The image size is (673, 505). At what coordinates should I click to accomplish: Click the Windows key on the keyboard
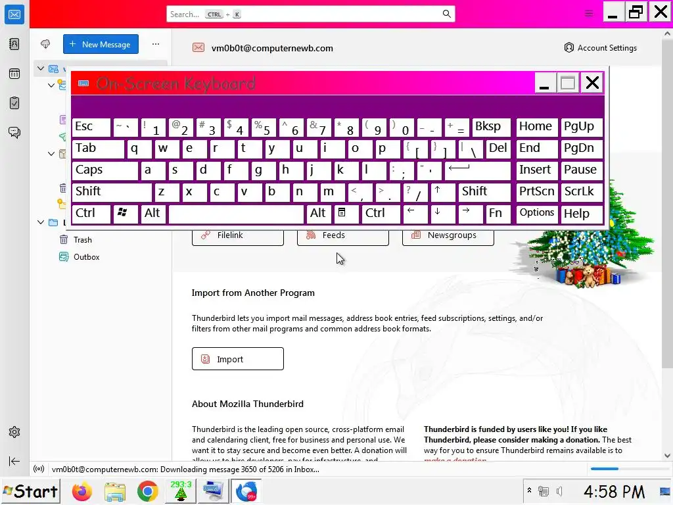[x=126, y=214]
